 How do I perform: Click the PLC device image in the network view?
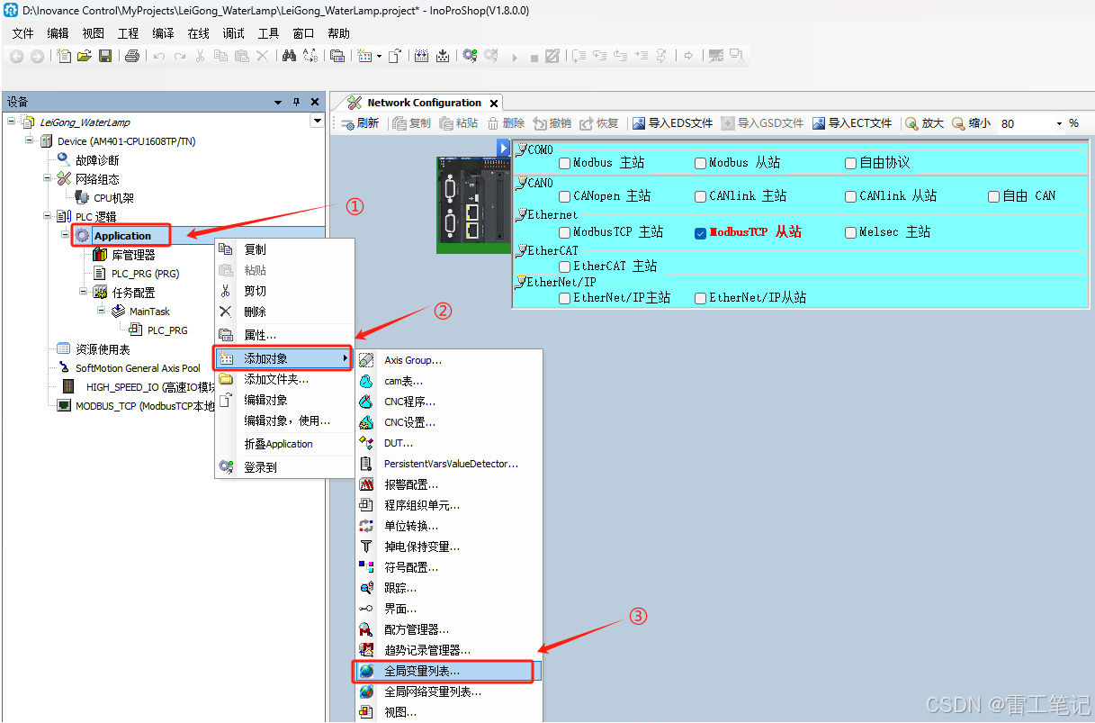pos(472,204)
